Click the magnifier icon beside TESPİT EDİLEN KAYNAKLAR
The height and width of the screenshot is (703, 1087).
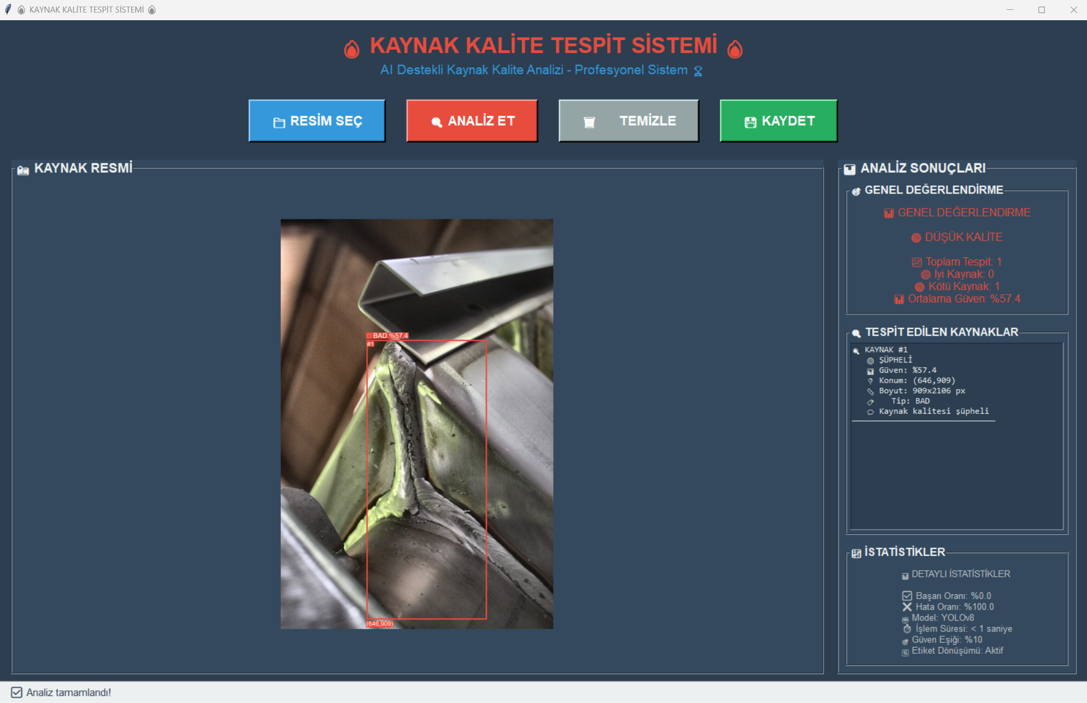[856, 333]
